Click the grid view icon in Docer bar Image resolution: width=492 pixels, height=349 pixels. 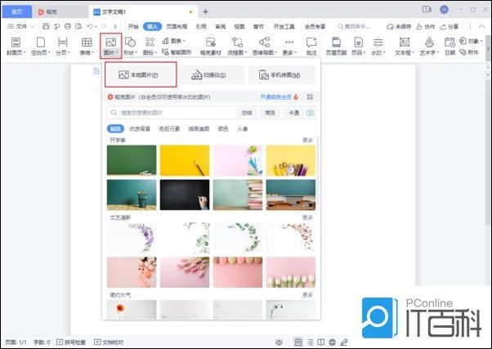[x=310, y=97]
